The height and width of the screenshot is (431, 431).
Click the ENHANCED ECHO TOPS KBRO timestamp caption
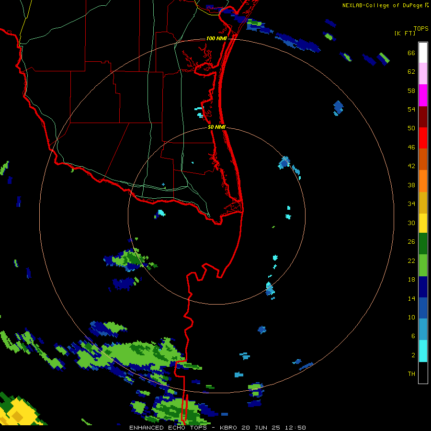click(x=217, y=428)
